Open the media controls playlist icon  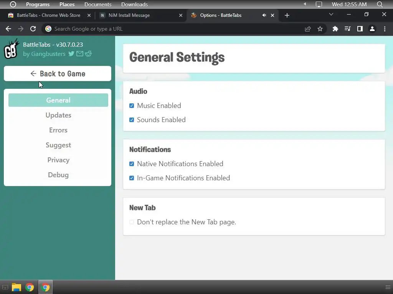[x=347, y=29]
